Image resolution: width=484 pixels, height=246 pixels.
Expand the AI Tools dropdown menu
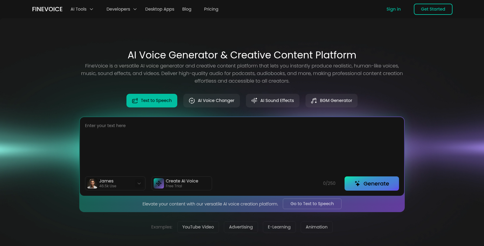(x=82, y=9)
